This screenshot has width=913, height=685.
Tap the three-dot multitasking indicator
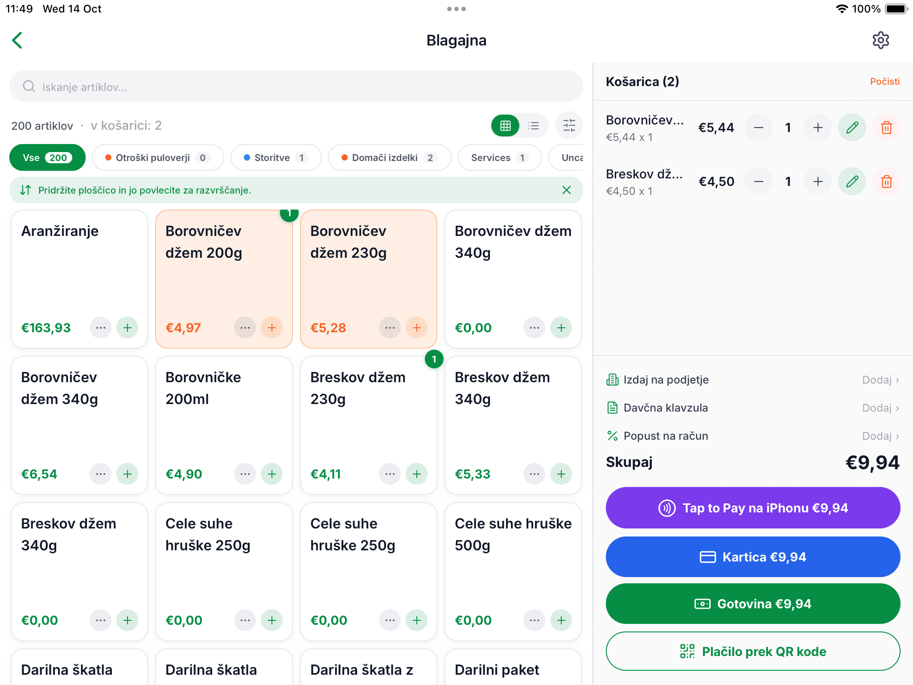coord(456,9)
